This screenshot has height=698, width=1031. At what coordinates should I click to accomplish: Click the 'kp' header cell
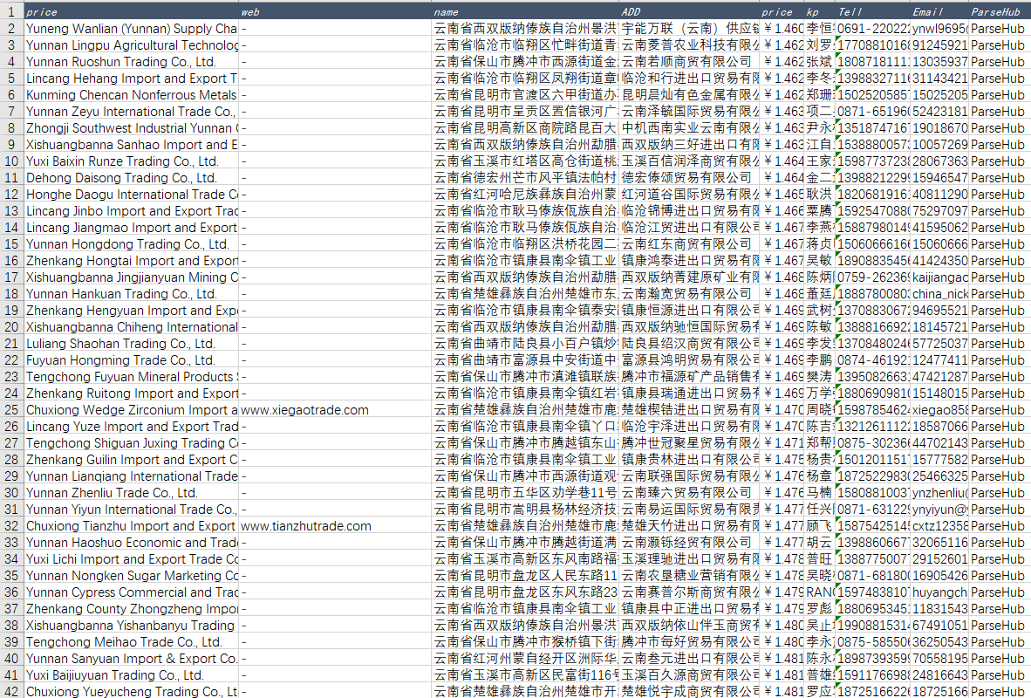(819, 12)
